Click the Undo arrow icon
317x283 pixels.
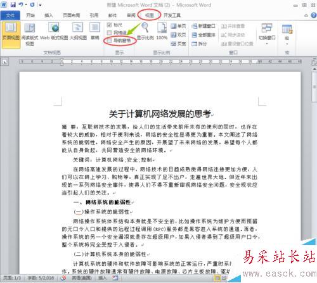coord(21,4)
